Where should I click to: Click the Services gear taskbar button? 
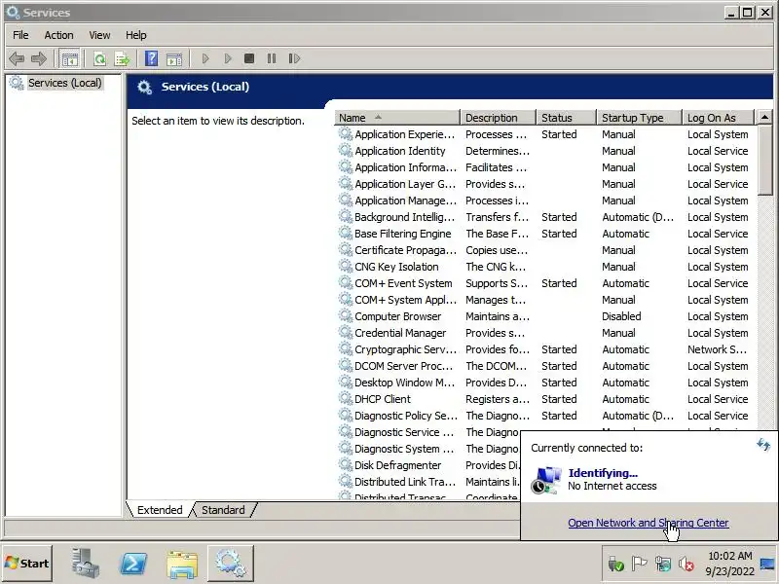pyautogui.click(x=231, y=564)
